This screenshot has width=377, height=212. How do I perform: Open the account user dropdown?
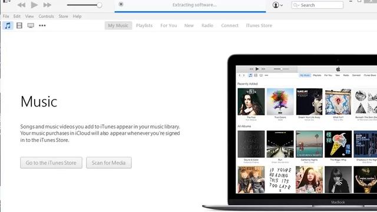(x=277, y=5)
